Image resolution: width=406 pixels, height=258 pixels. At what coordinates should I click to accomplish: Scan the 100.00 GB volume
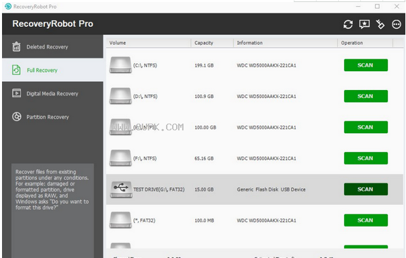366,127
